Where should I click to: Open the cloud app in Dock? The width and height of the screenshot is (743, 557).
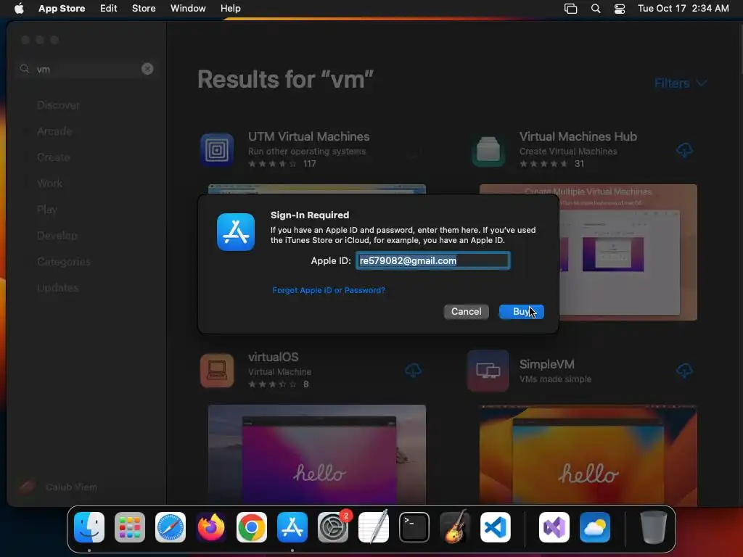[x=595, y=527]
